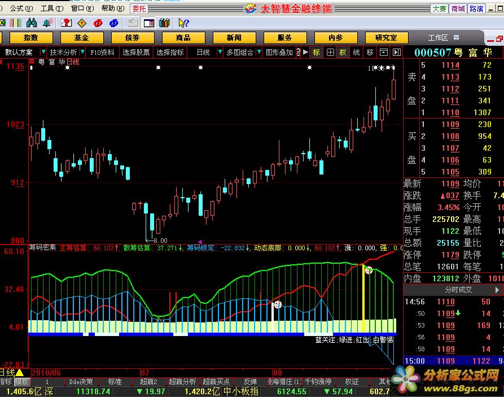Switch to the 权证 indicator tab
The width and height of the screenshot is (504, 397).
coord(352,382)
